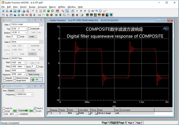Enable the Autoscale checkbox for Data 1
The height and width of the screenshot is (125, 179).
coord(29,28)
